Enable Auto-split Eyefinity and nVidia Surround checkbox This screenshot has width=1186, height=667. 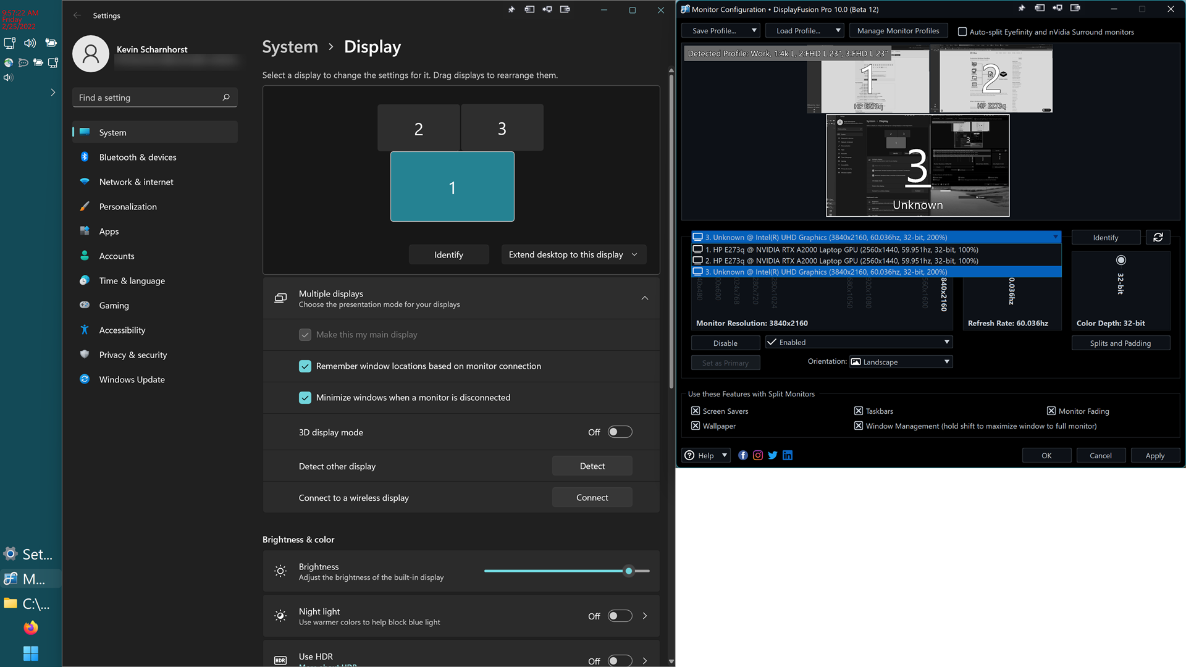pos(962,31)
